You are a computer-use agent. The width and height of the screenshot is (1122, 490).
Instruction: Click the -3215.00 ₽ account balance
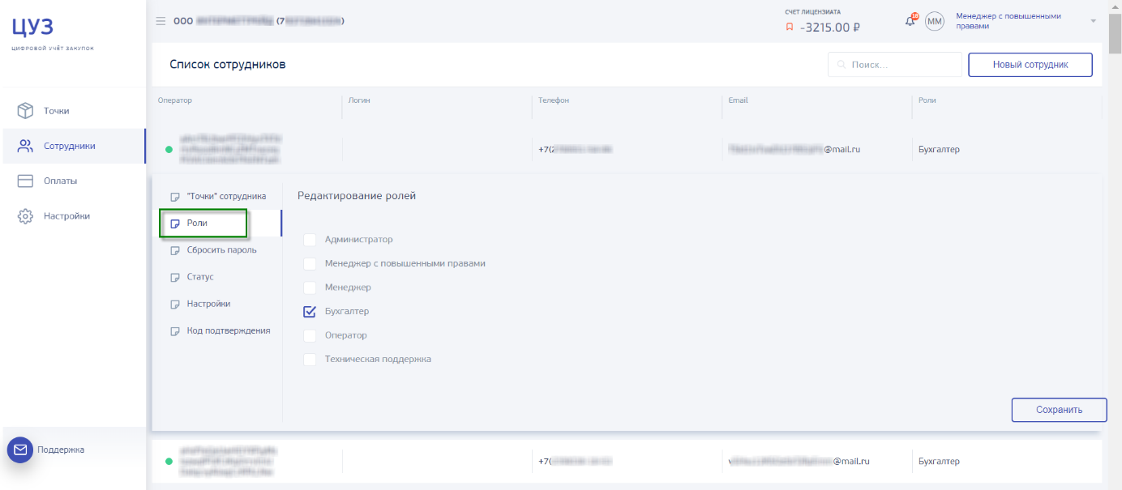click(x=829, y=27)
